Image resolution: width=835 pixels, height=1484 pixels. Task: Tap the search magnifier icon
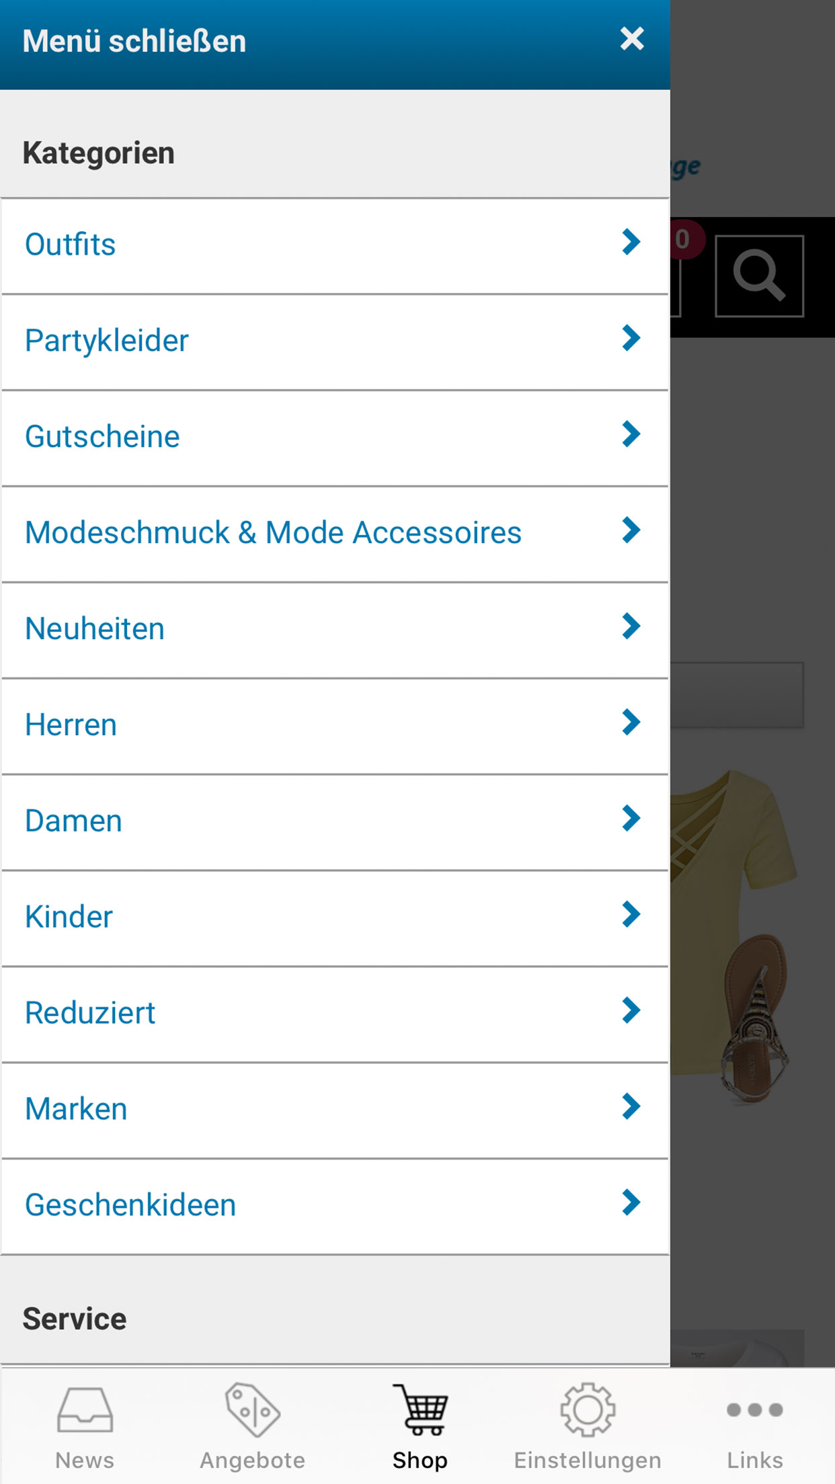pos(759,276)
